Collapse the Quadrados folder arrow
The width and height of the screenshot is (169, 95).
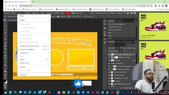click(111, 63)
